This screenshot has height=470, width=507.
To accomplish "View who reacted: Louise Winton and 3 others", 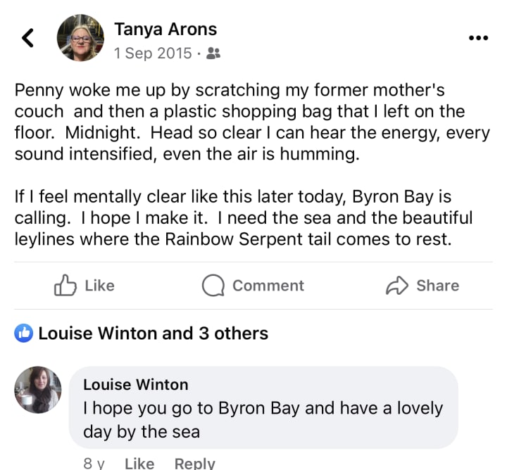I will click(x=153, y=333).
